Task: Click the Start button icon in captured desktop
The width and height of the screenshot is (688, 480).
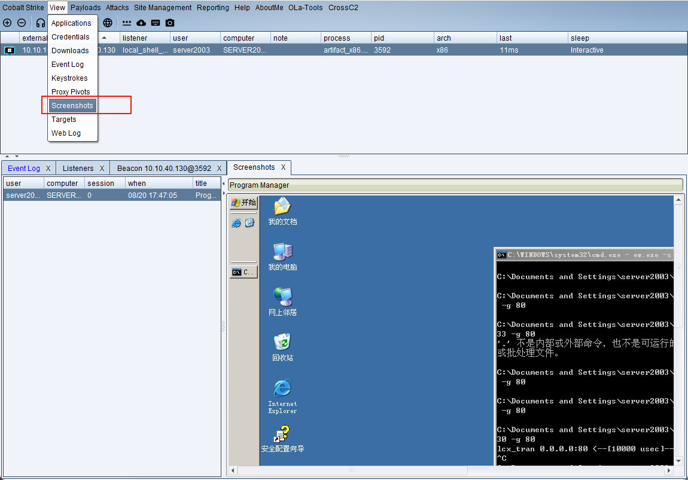Action: tap(244, 203)
